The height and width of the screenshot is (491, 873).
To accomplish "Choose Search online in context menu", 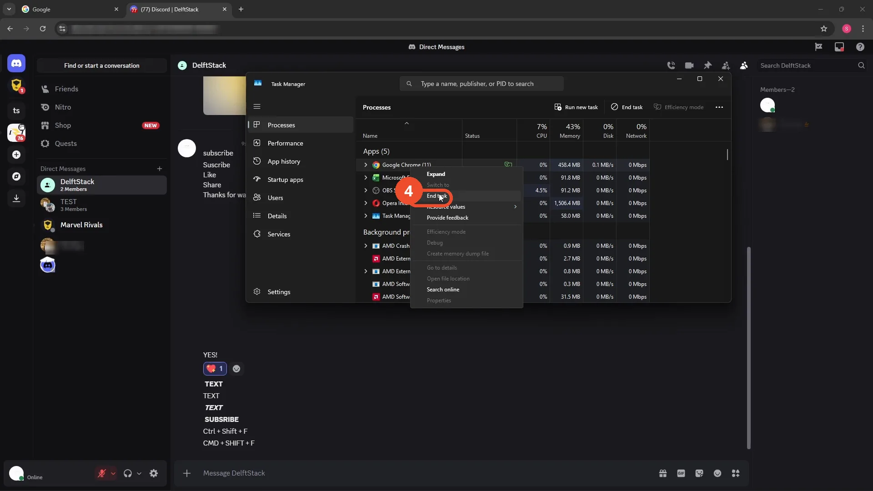I will pos(467,290).
